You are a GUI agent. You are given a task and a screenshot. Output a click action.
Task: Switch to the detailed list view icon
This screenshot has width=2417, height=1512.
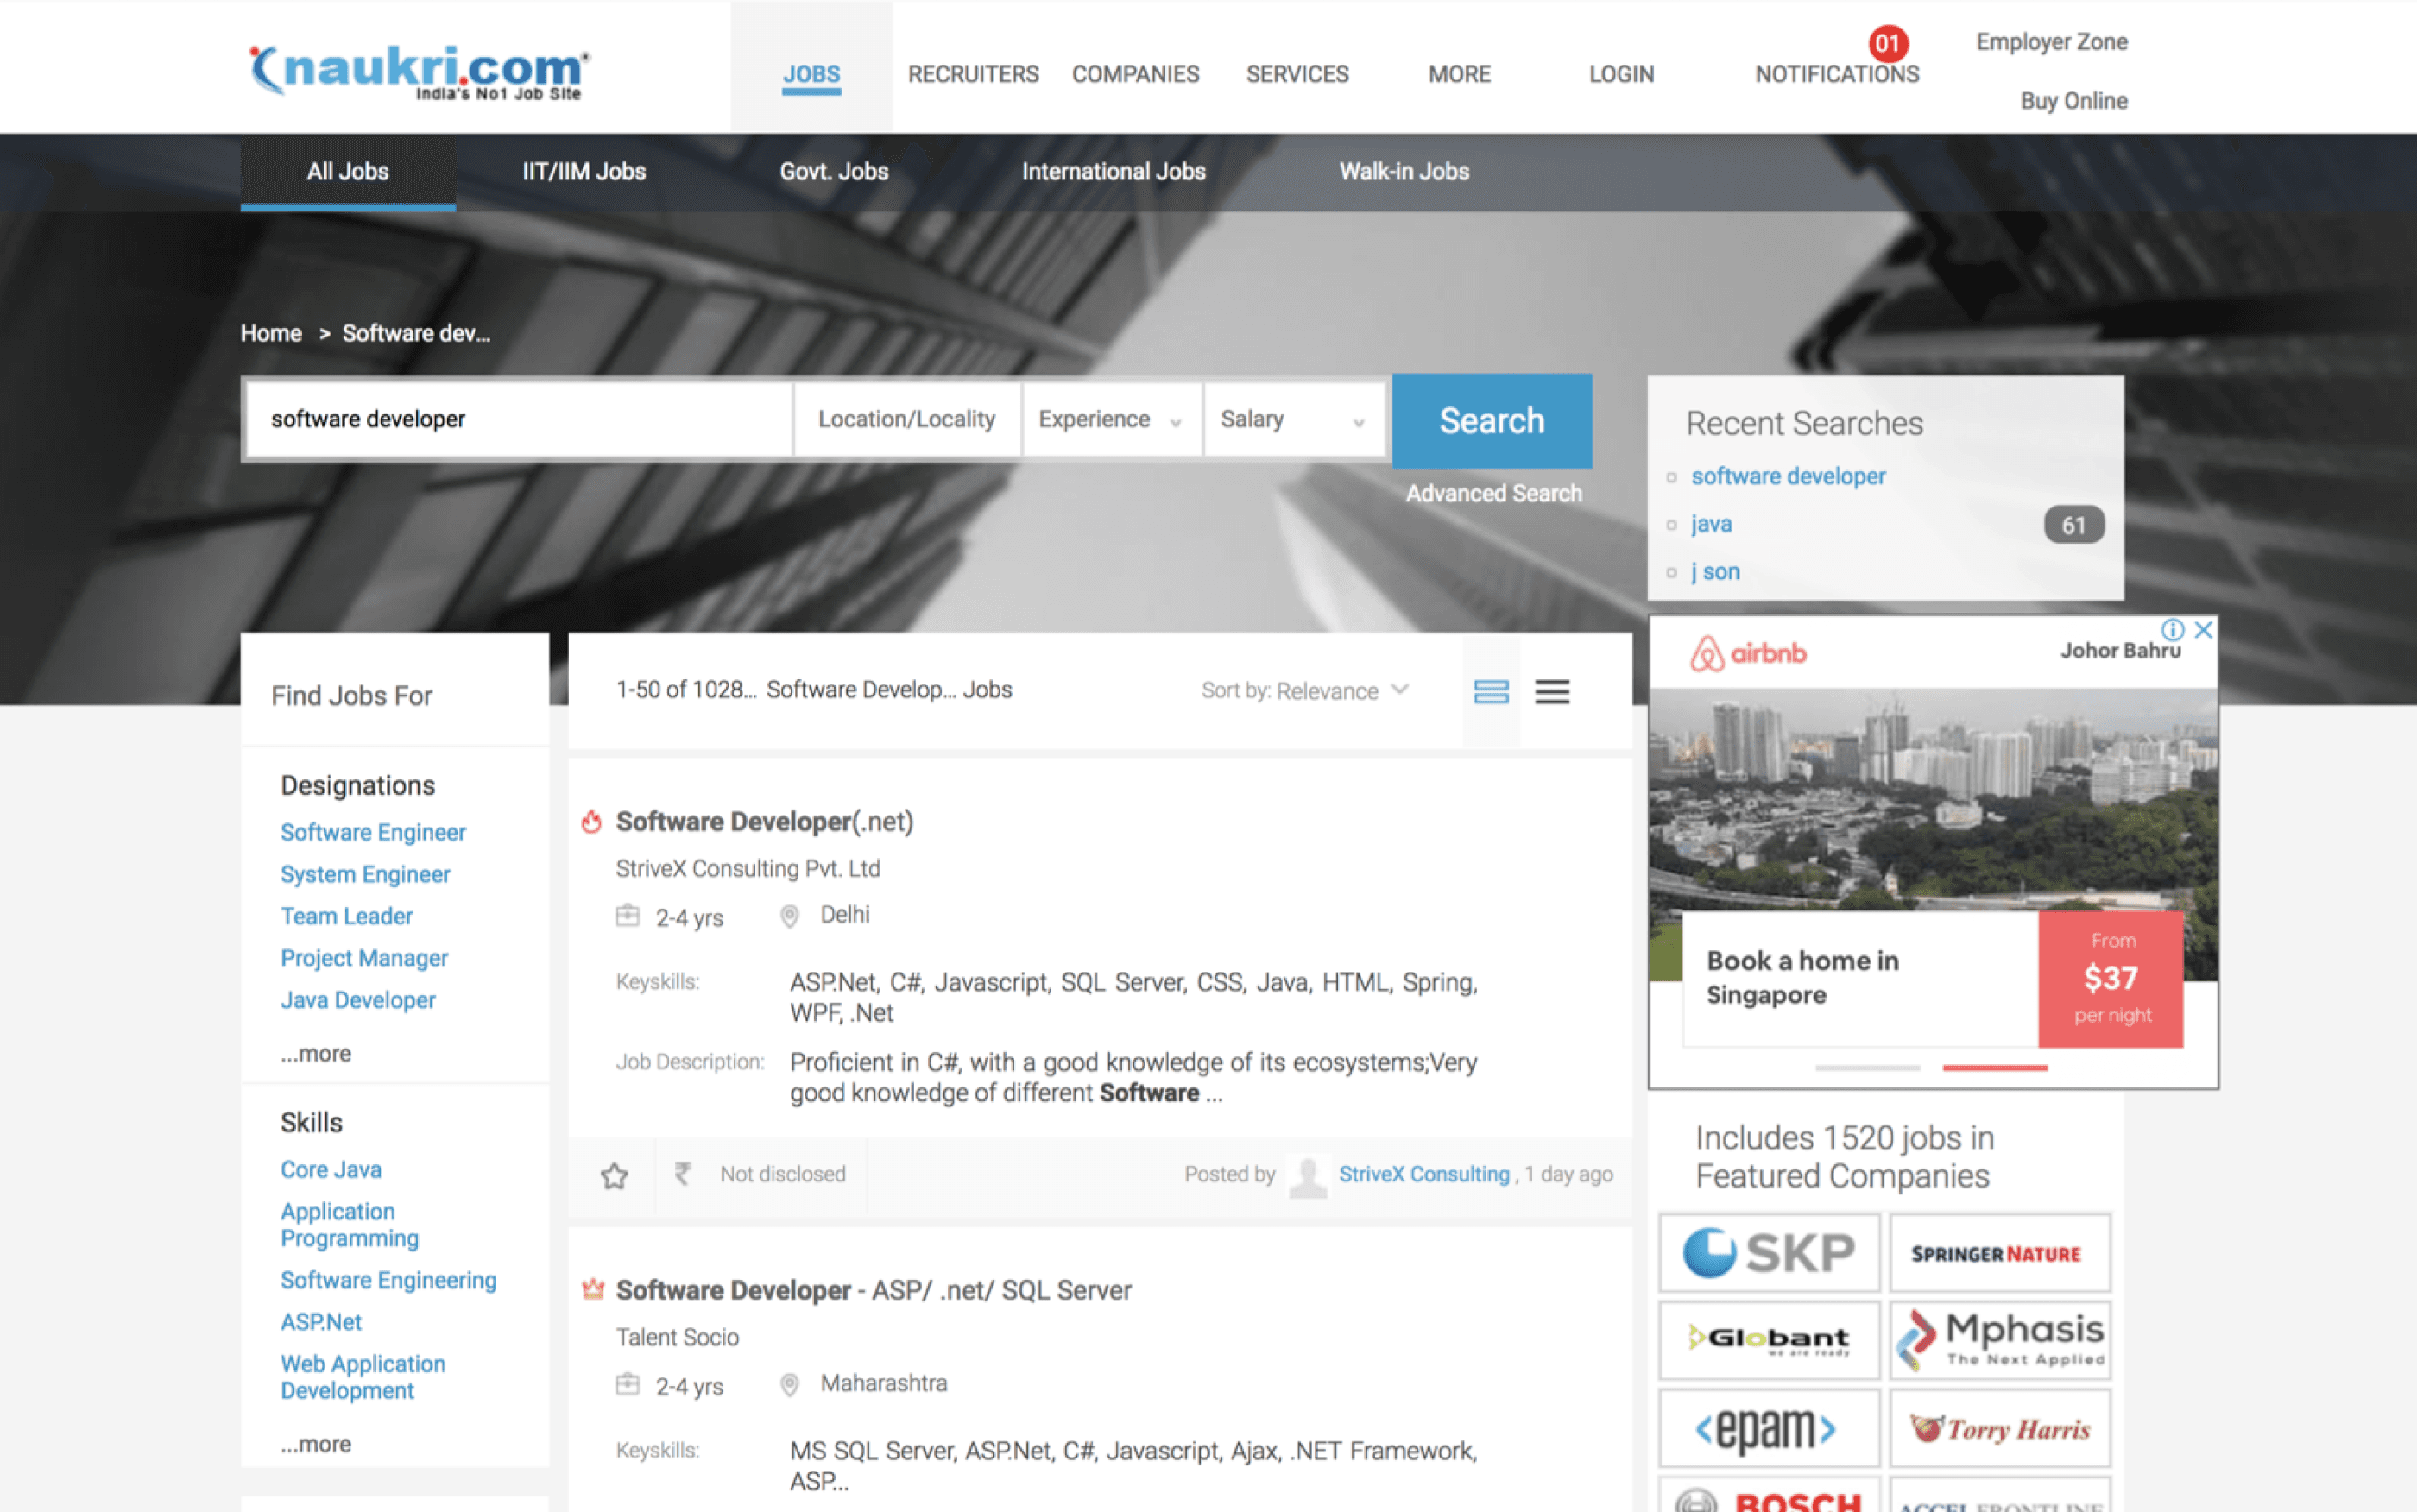[x=1490, y=691]
